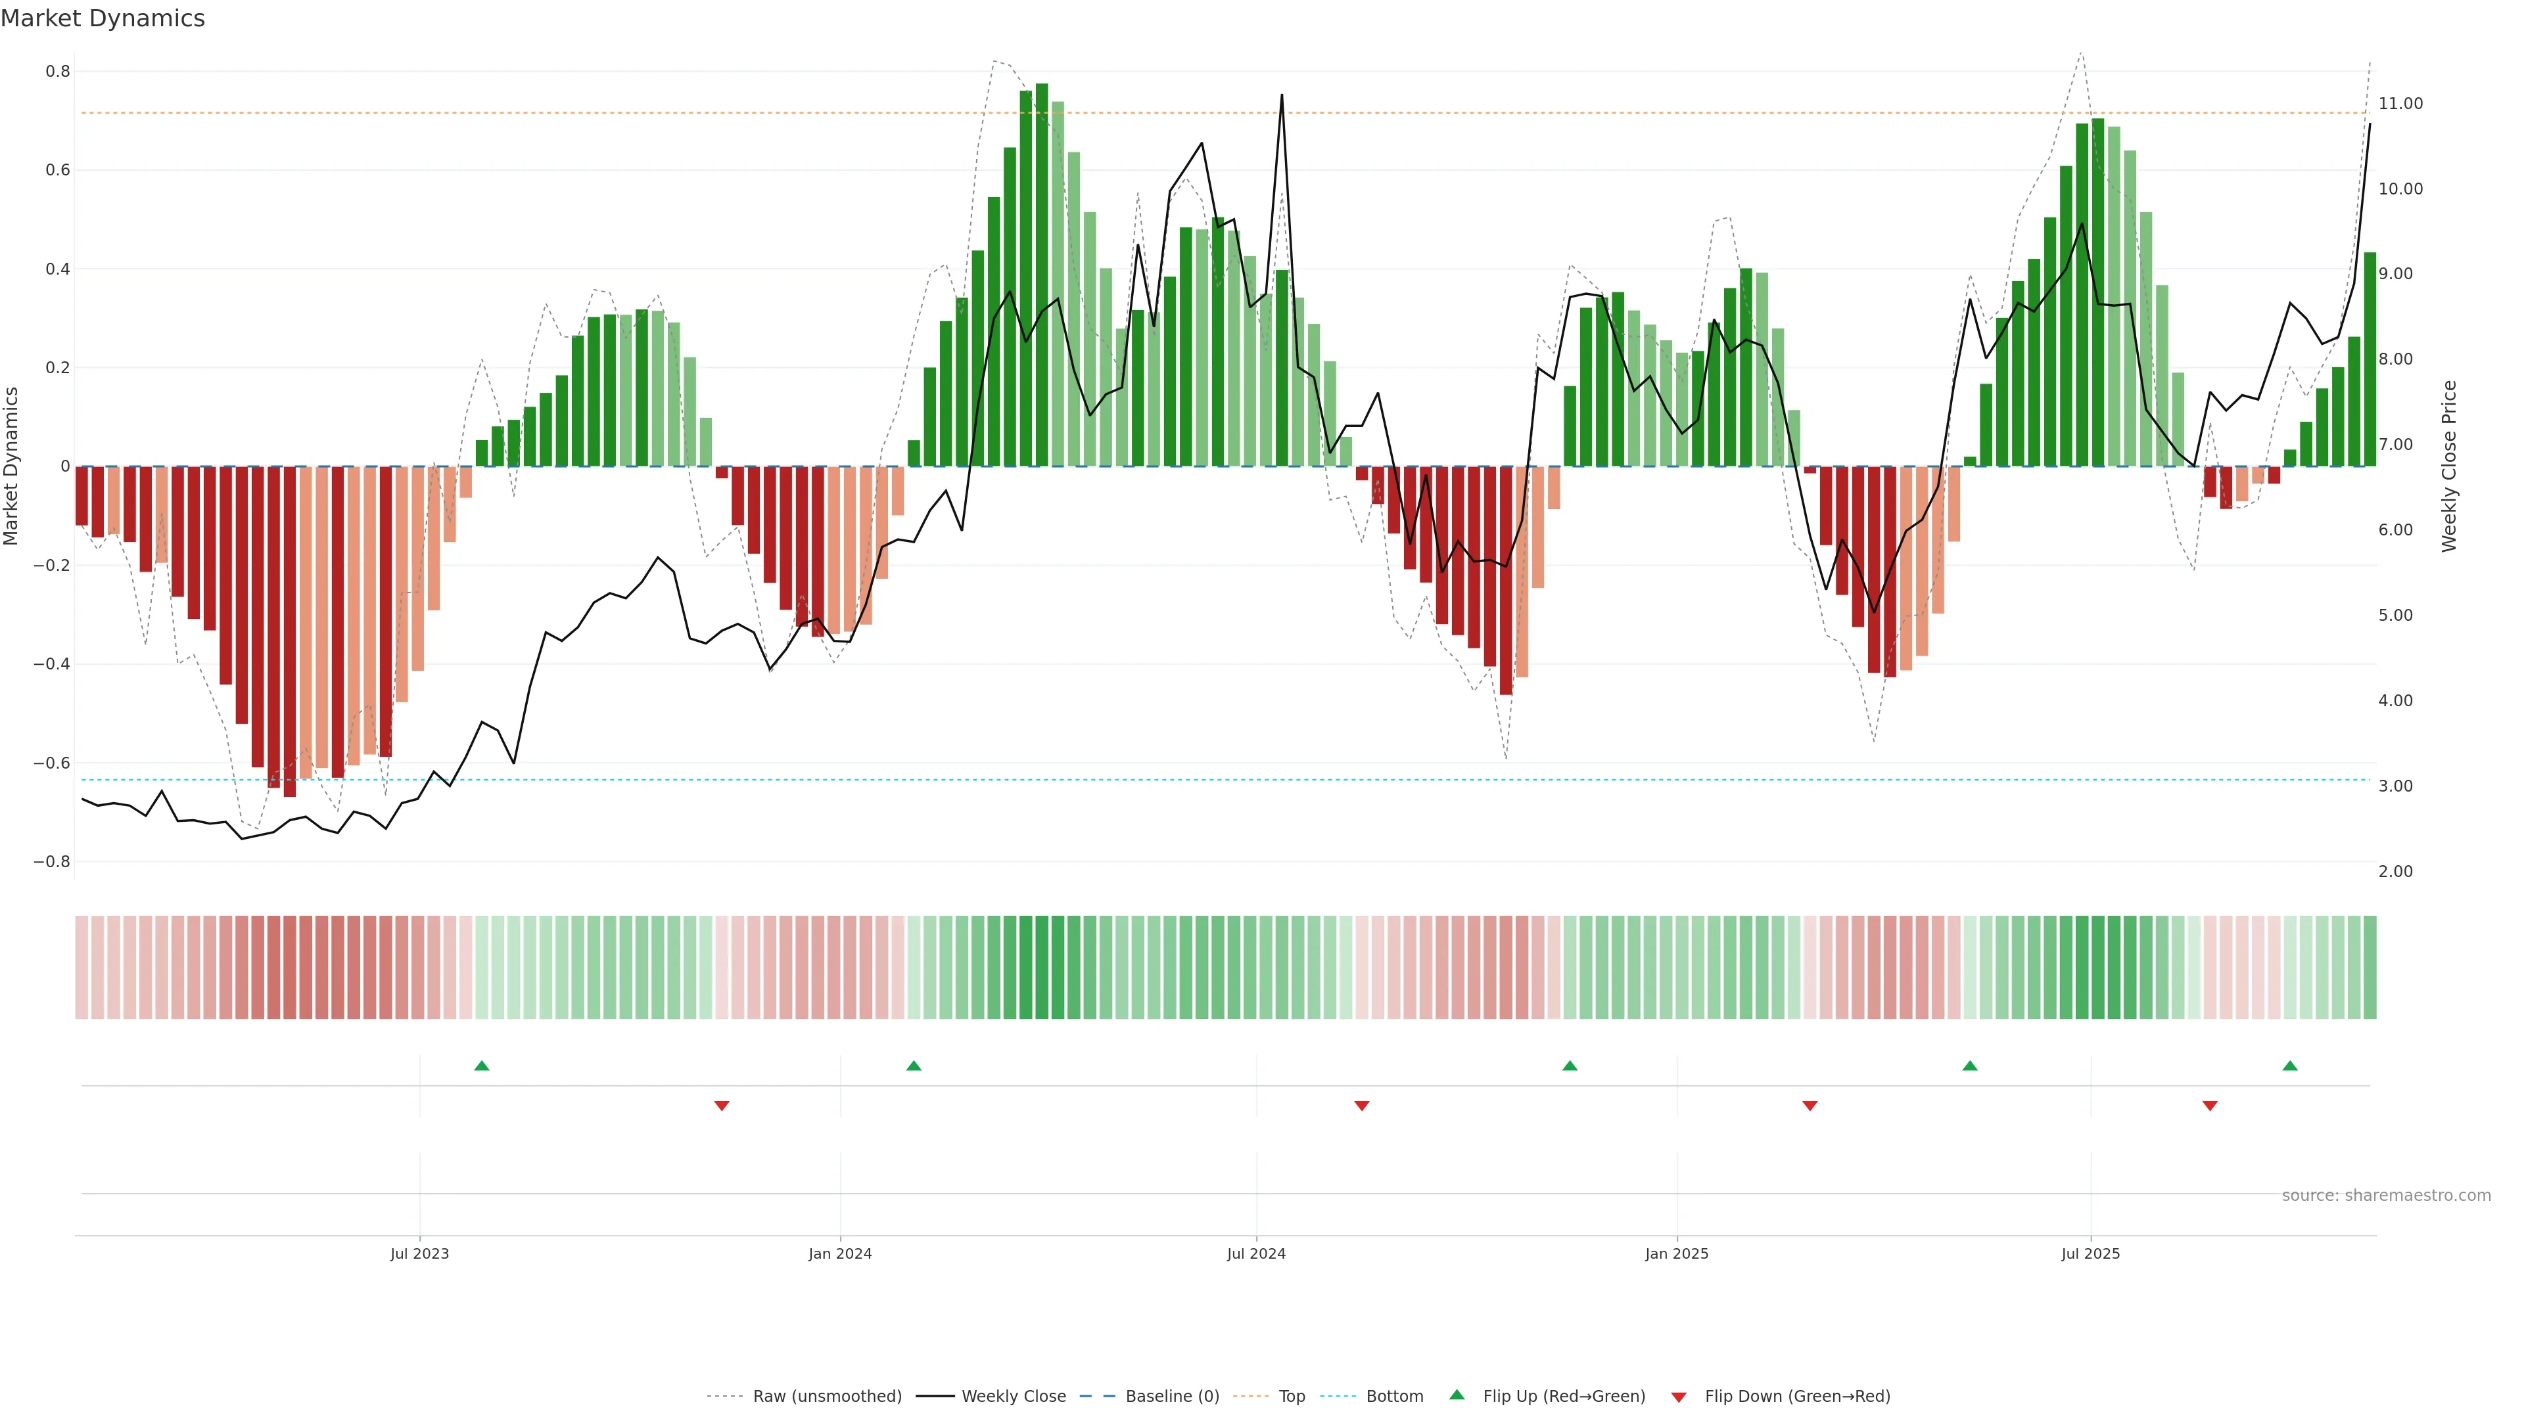Click the rightmost red flip-down triangle marker
Viewport: 2524px width, 1419px height.
point(2209,1106)
